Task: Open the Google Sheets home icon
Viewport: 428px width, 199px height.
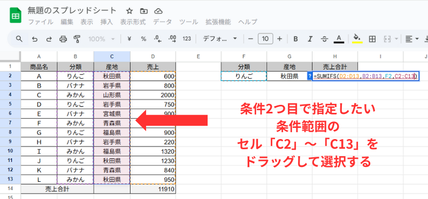Action: 16,15
